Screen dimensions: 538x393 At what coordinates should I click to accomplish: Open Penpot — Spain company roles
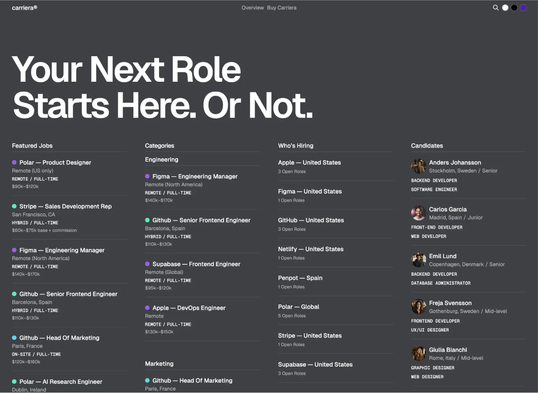[x=300, y=278]
